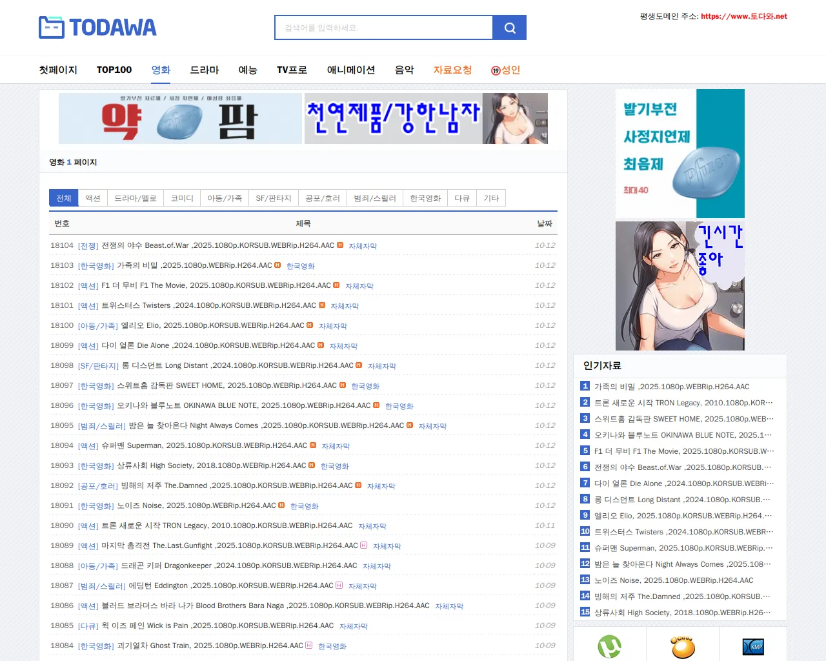826x661 pixels.
Task: Click the 약팜 banner advertisement
Action: [180, 119]
